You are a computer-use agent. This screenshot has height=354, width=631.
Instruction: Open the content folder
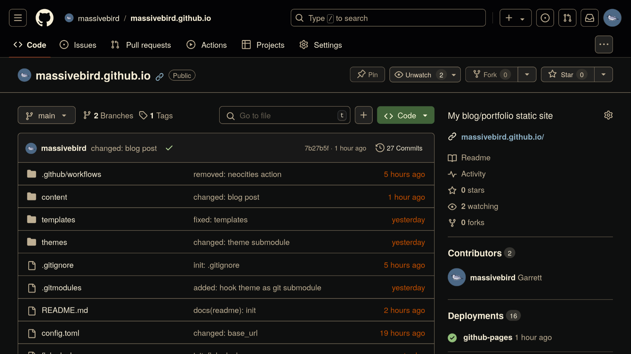(x=54, y=197)
